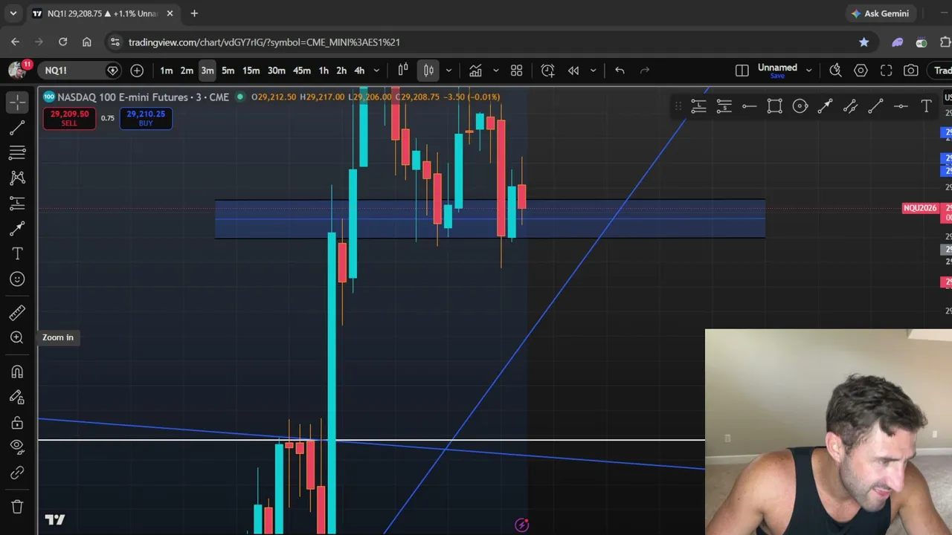Viewport: 952px width, 535px height.
Task: Undo the last chart action
Action: click(x=620, y=71)
